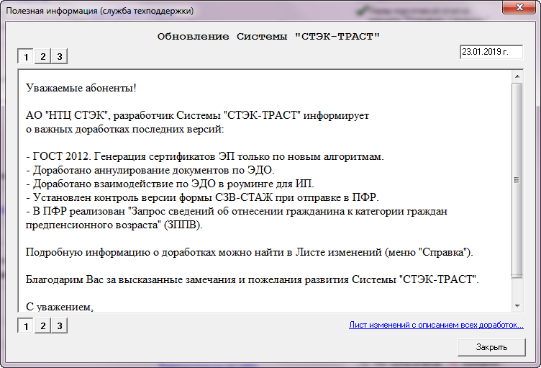
Task: Click the Закрыть button
Action: tap(491, 347)
